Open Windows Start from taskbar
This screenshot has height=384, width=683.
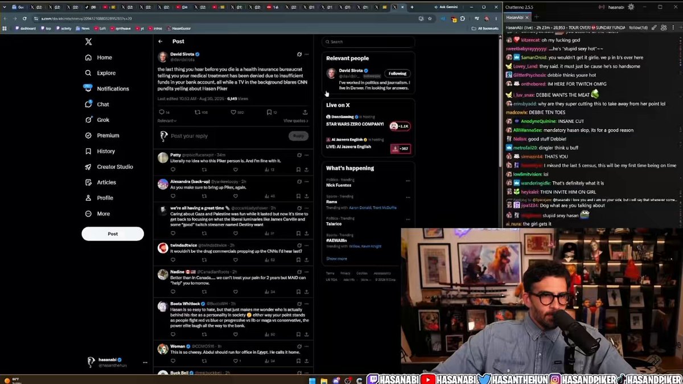point(312,380)
